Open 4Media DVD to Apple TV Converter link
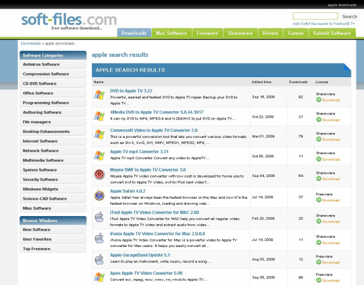Viewport: 364px width, 285px height. [157, 112]
